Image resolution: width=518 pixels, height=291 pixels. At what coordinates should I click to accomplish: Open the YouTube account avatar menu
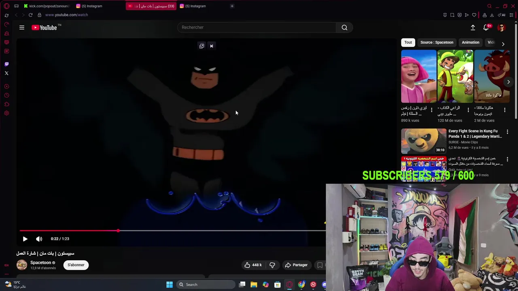[501, 27]
